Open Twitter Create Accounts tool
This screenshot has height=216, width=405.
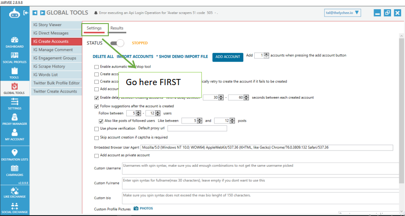pos(56,91)
